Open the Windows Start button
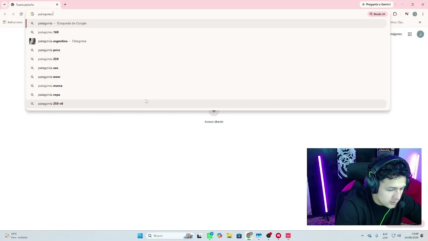This screenshot has height=241, width=428. [x=140, y=236]
